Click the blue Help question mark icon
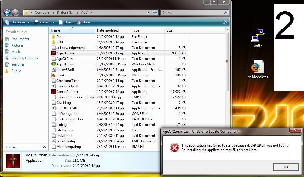Screen dimensions: 304x177 [x=224, y=22]
